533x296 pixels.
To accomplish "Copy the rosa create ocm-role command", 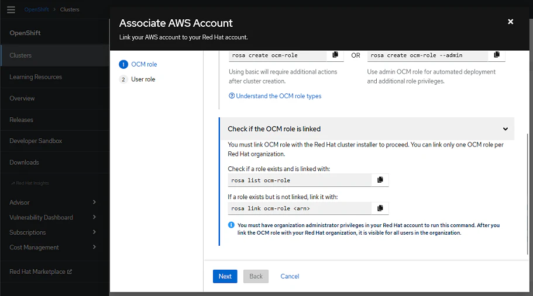I will 335,55.
